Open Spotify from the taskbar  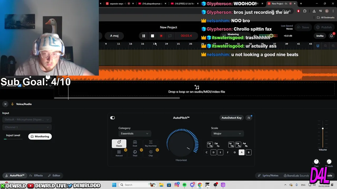(x=184, y=185)
